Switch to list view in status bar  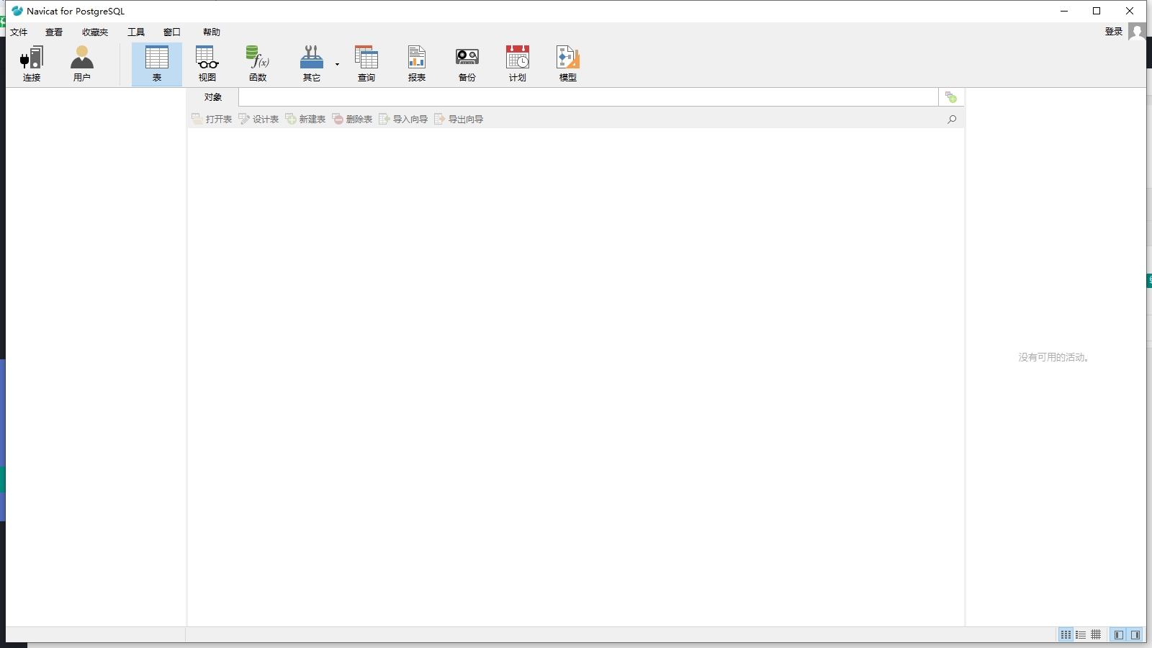1066,635
